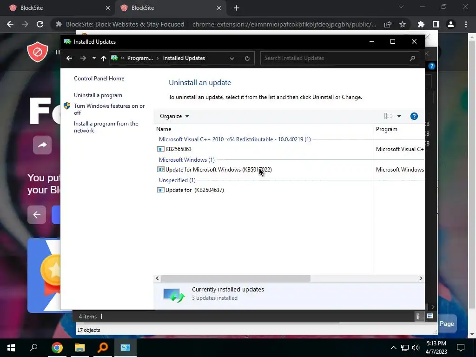
Task: Click the change view icon
Action: pyautogui.click(x=388, y=116)
